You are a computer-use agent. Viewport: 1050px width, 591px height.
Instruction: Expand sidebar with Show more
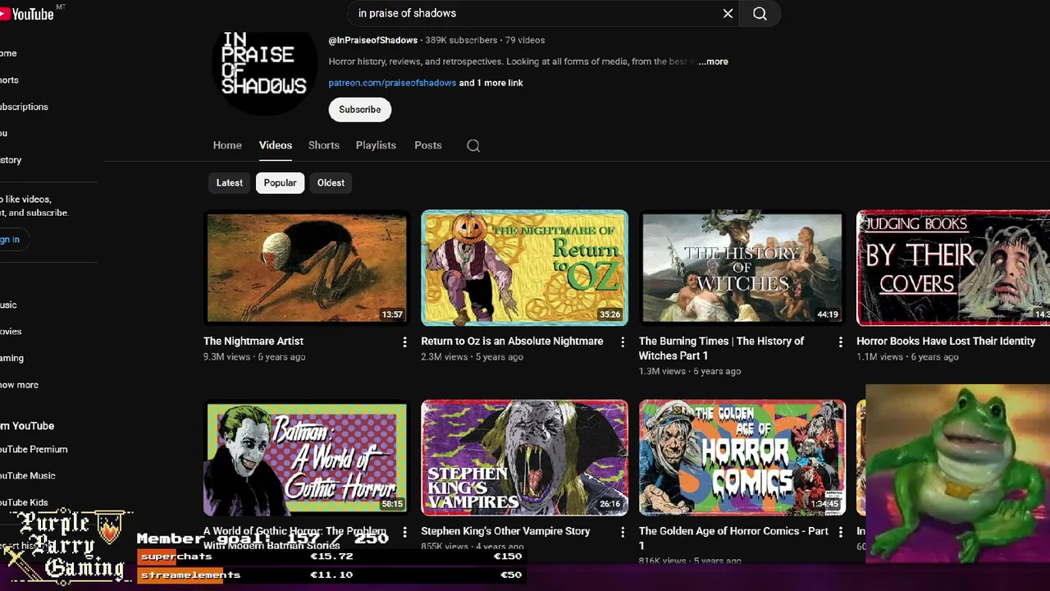(19, 384)
